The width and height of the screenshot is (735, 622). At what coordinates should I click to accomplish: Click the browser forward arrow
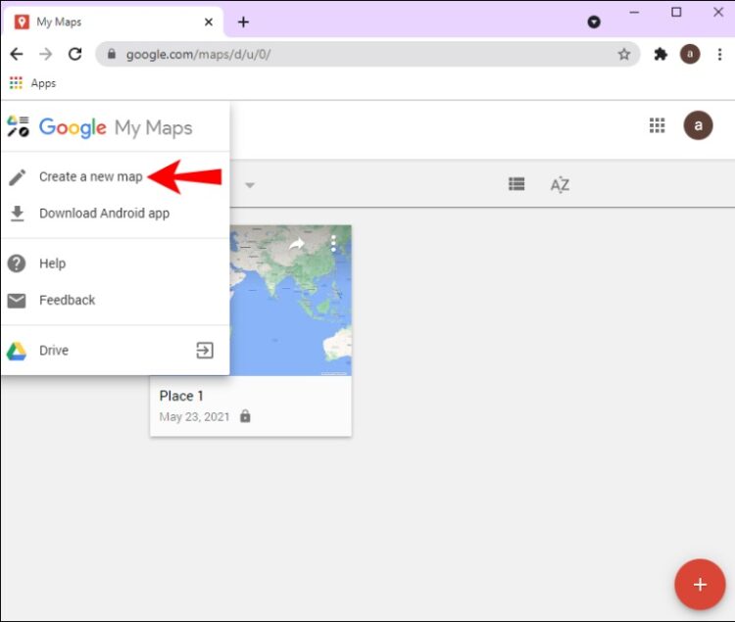click(45, 54)
